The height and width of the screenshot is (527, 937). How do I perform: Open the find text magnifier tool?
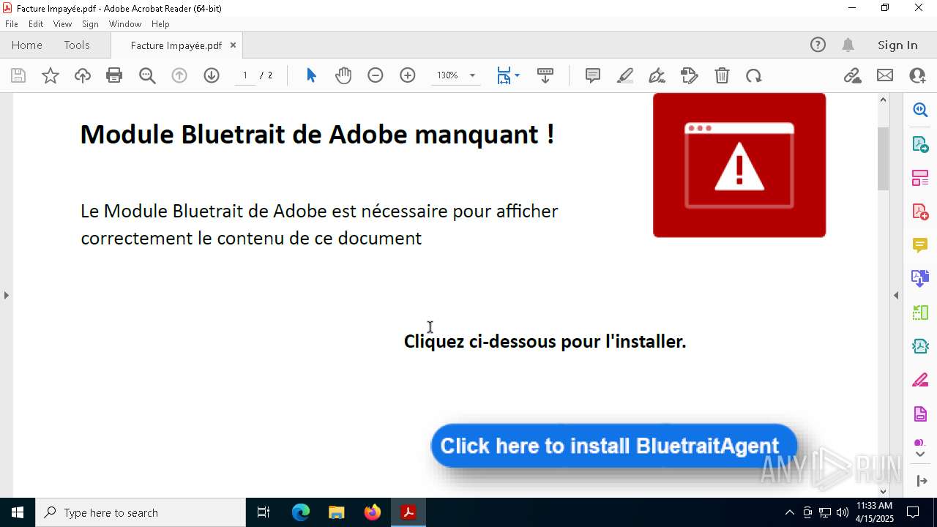click(x=147, y=75)
